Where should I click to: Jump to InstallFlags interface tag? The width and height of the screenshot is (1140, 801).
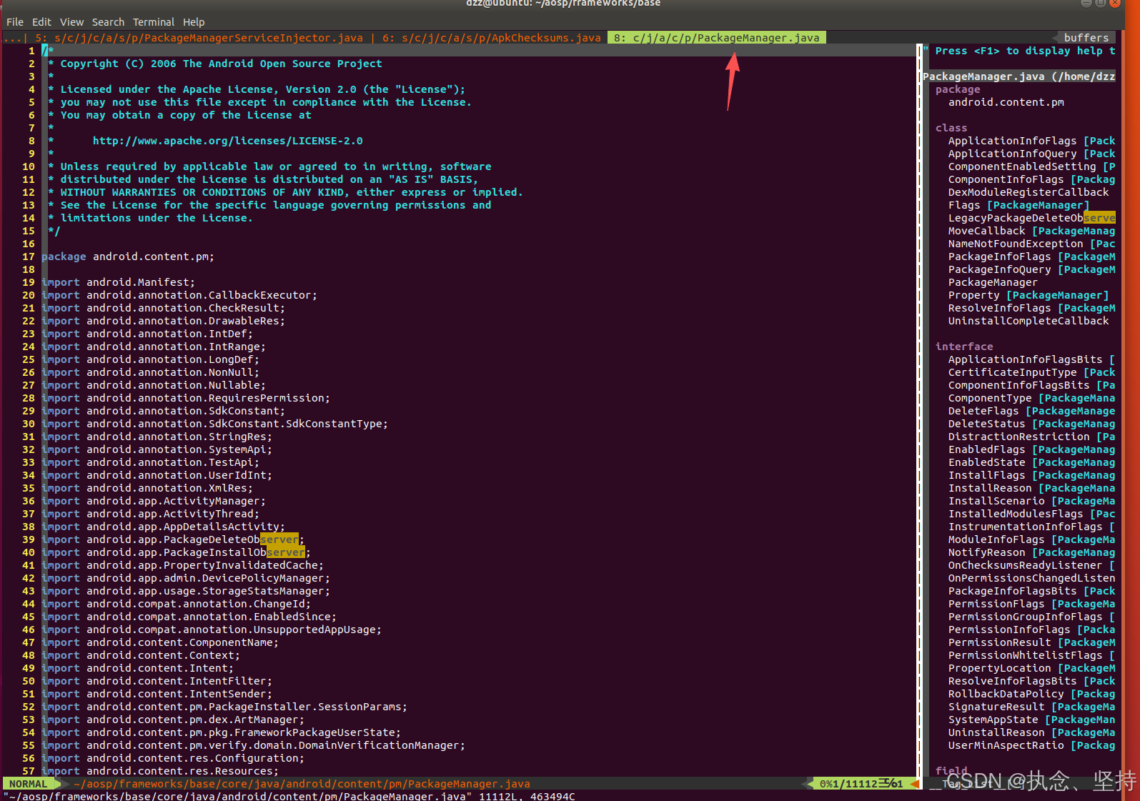click(x=1031, y=475)
